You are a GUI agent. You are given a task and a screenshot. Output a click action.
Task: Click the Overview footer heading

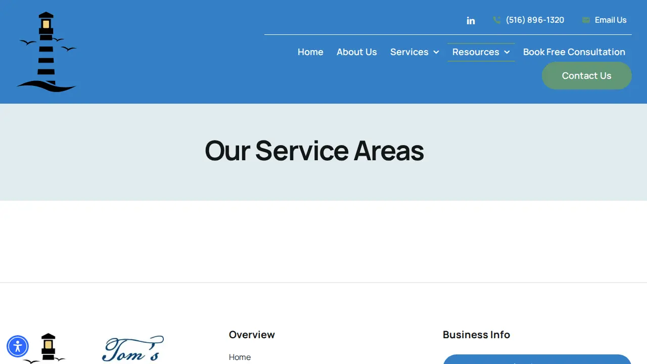(252, 335)
